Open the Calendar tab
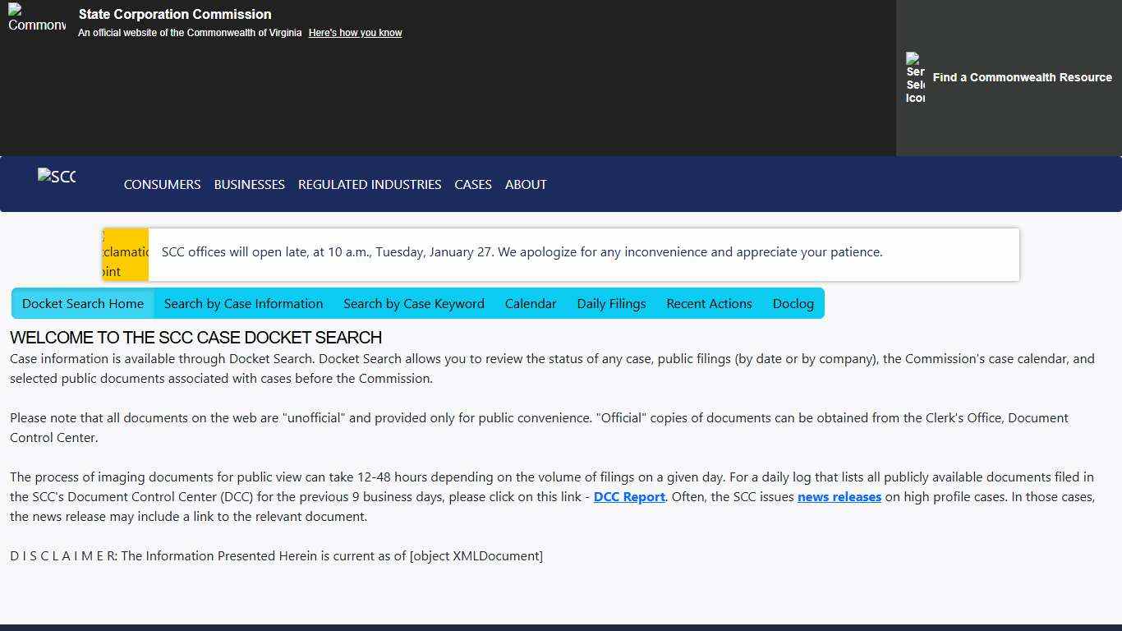Viewport: 1122px width, 631px height. (531, 303)
